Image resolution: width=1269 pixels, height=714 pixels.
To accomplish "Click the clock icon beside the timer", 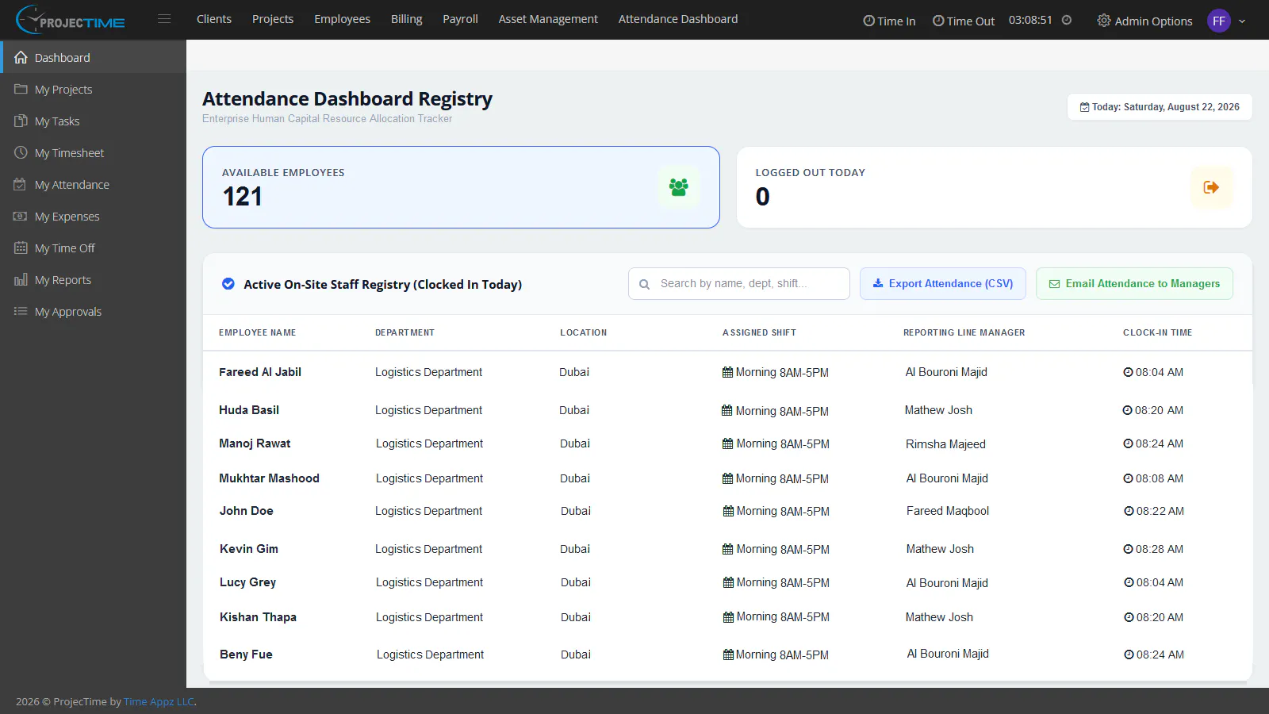I will click(1067, 20).
